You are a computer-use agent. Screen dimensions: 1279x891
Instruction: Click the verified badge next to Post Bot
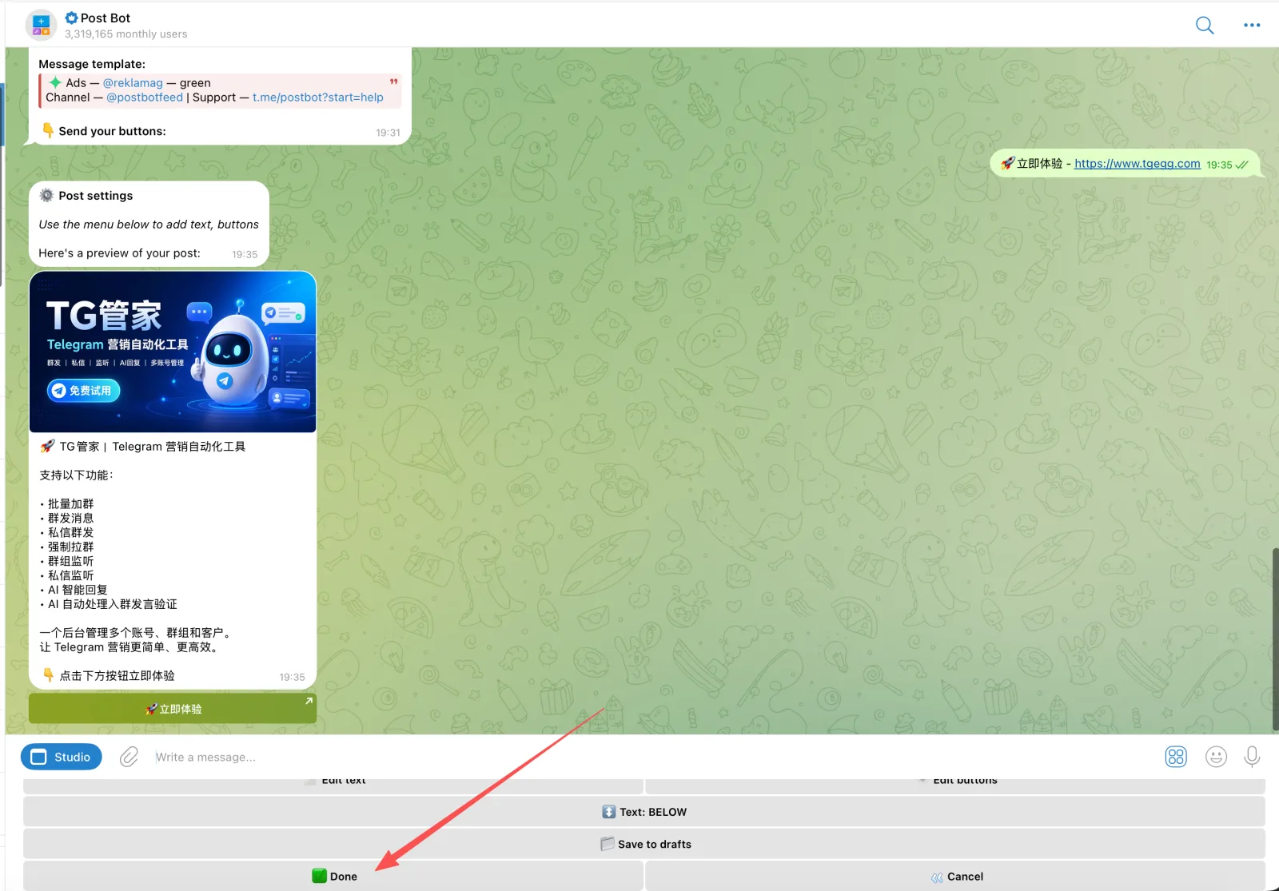(71, 18)
